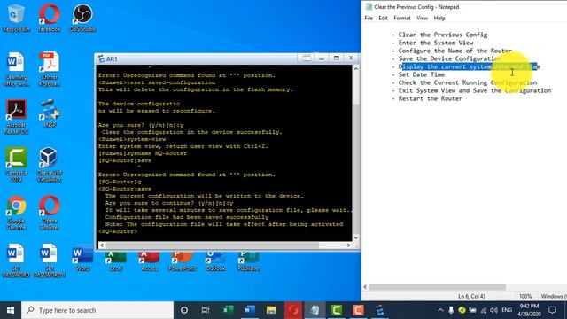Launch Oracle VM VirtualBox desktop icon
567x319 pixels.
click(50, 164)
